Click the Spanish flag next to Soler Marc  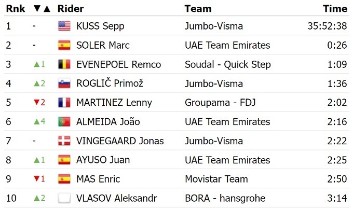64,45
